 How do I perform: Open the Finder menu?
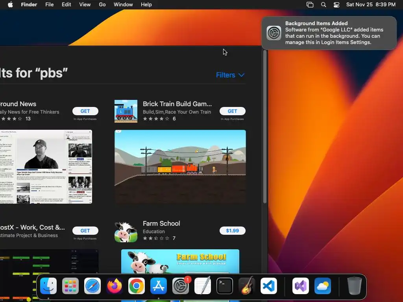29,5
